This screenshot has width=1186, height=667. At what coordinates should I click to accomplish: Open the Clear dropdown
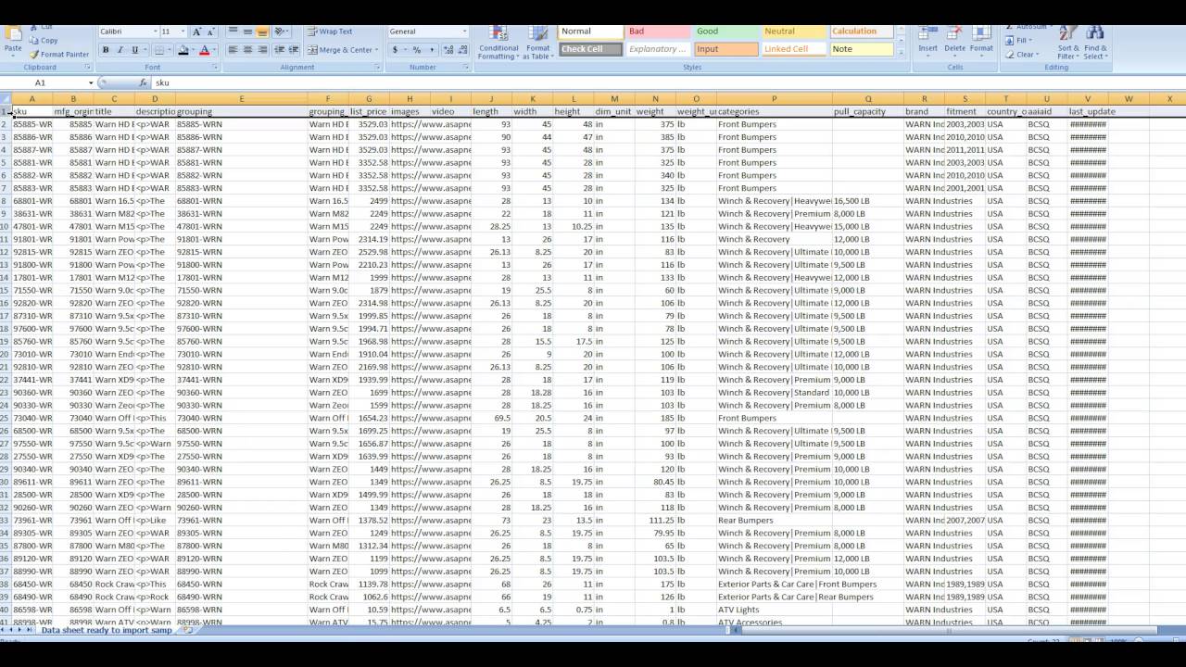[1021, 55]
